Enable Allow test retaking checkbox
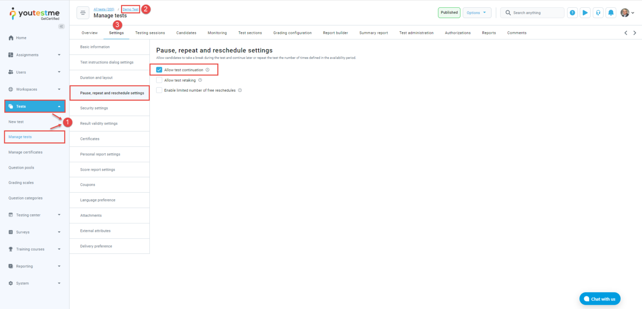Image resolution: width=642 pixels, height=309 pixels. 159,80
